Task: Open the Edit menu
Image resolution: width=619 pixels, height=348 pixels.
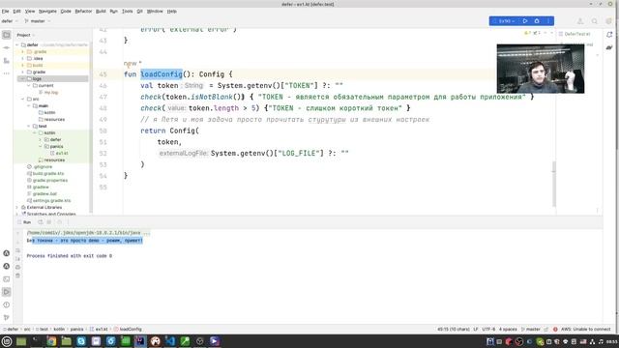Action: pos(17,12)
